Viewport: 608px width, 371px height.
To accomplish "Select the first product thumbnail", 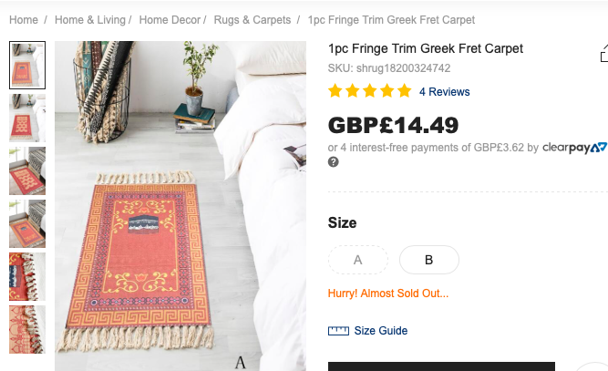I will click(x=27, y=65).
